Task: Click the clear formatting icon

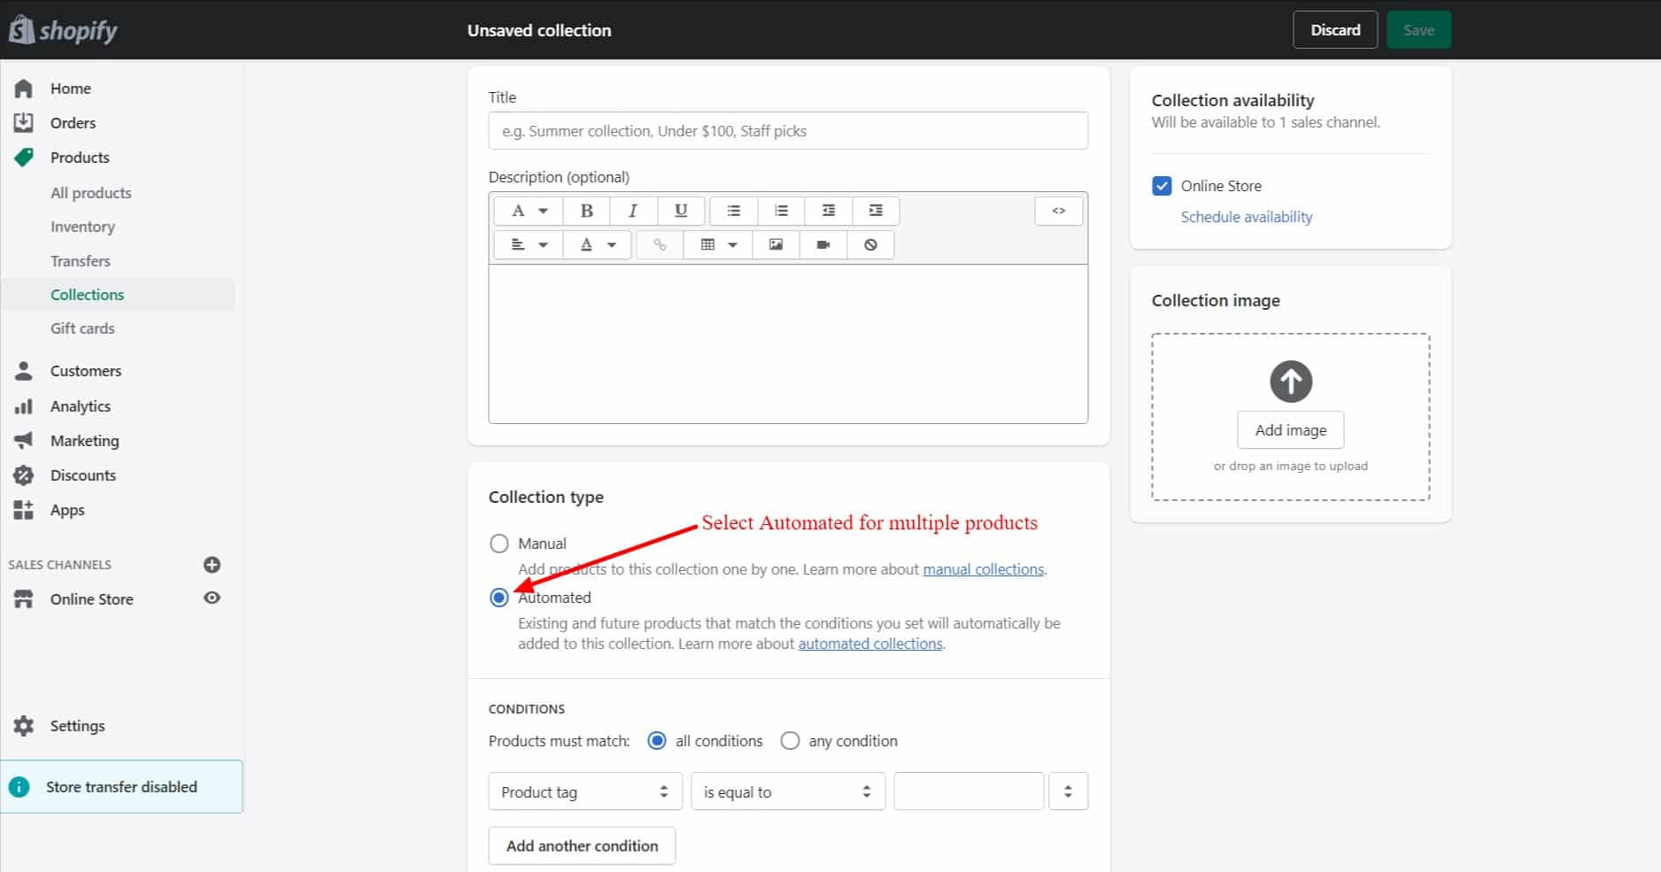Action: click(870, 245)
